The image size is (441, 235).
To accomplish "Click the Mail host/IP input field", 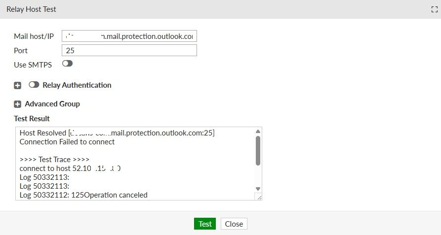I will (x=129, y=36).
